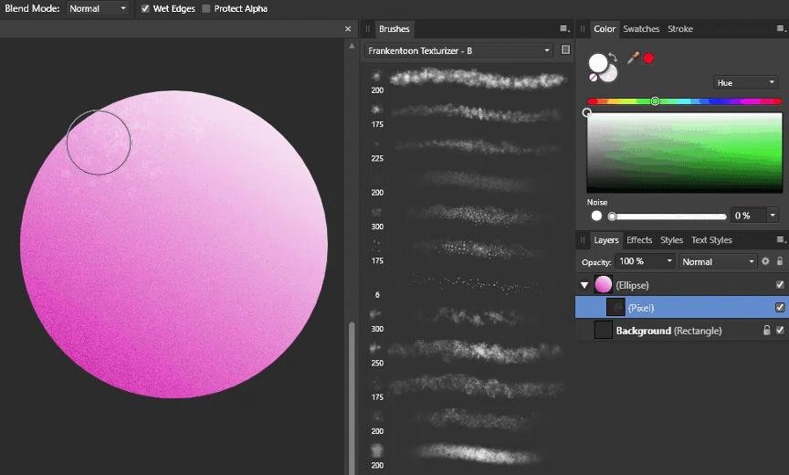Click the (Pixel) layer thumbnail

615,308
